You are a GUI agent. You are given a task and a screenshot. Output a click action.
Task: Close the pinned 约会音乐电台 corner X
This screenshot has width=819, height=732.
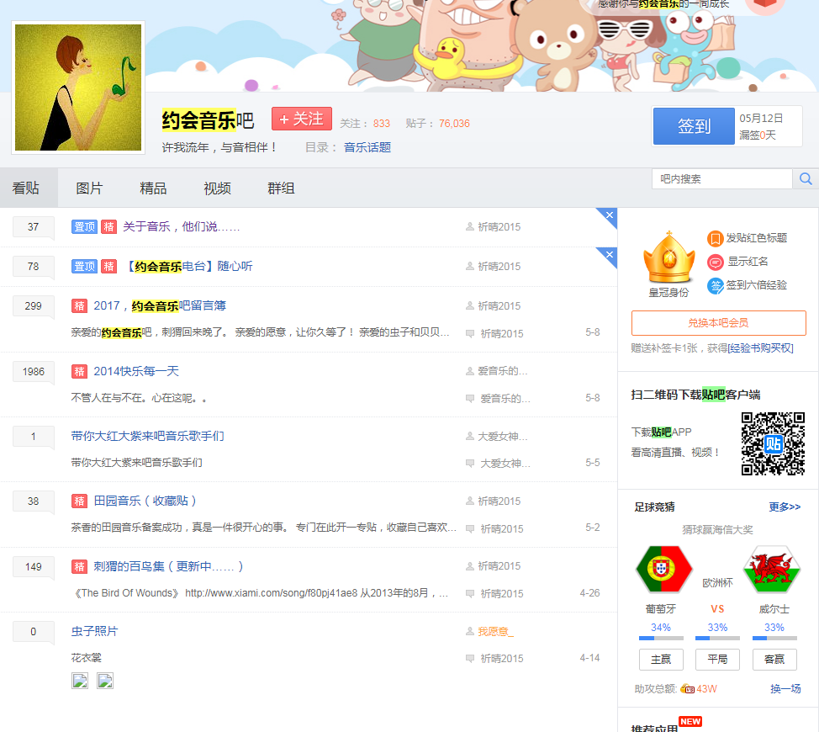(x=610, y=255)
